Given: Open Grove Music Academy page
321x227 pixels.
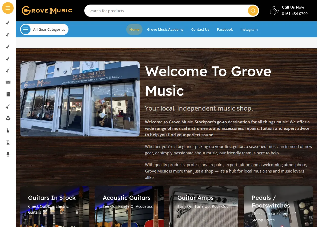Looking at the screenshot, I should [165, 29].
